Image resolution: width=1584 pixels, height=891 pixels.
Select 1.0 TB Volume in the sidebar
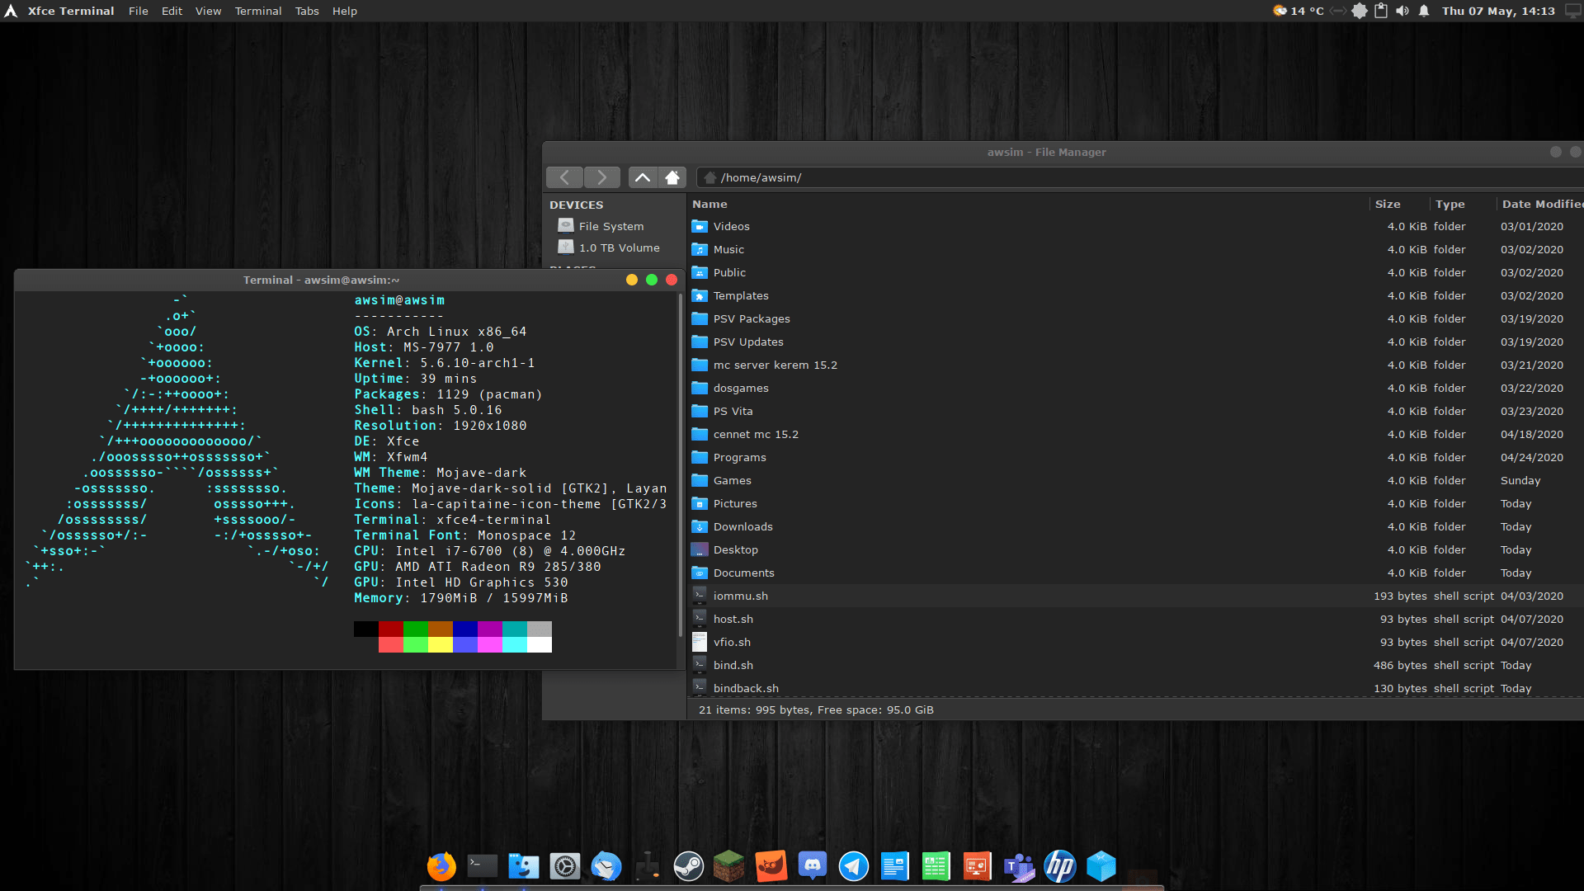[x=619, y=247]
